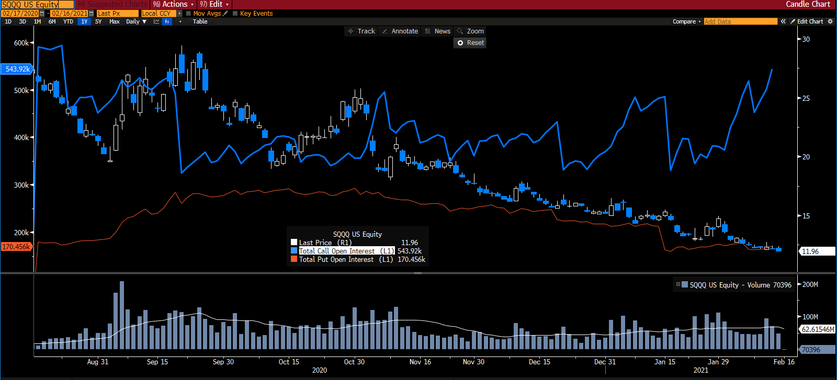
Task: Click the end date field 02/16/2021
Action: pos(70,14)
